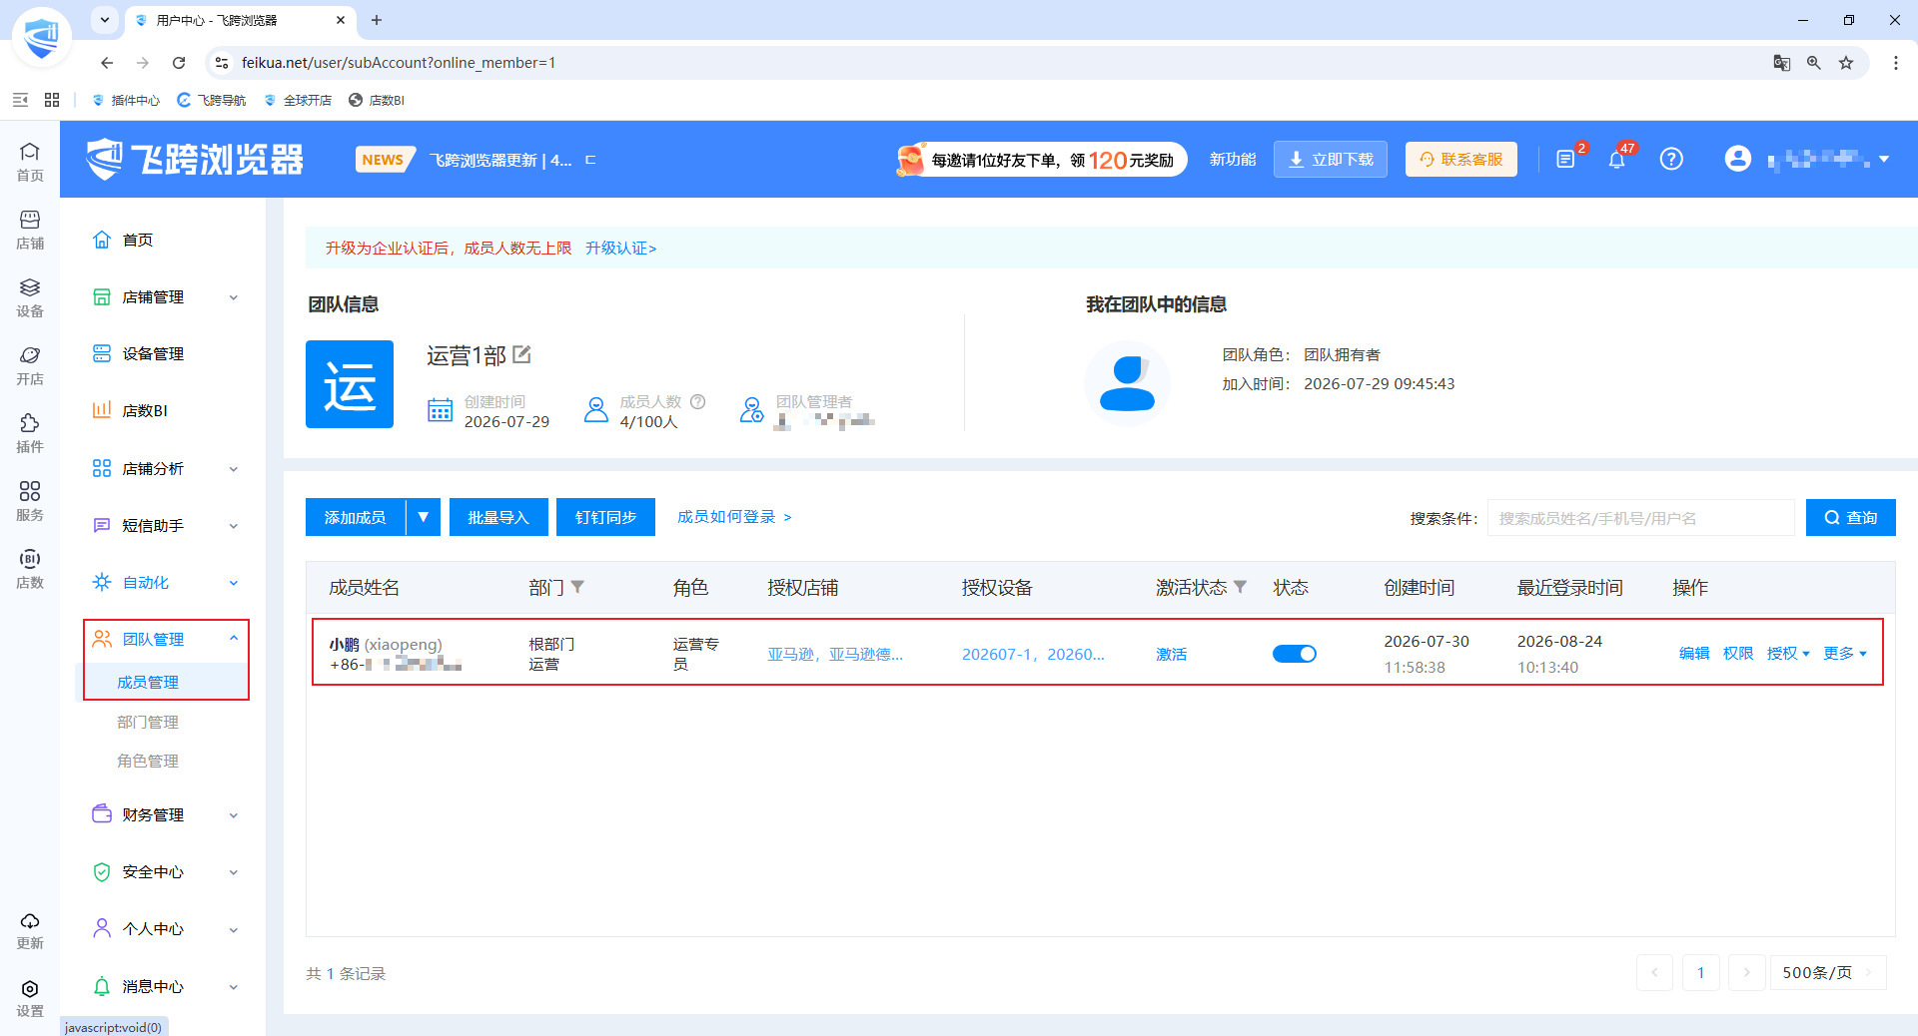Select 角色管理 in the sidebar

[x=148, y=761]
